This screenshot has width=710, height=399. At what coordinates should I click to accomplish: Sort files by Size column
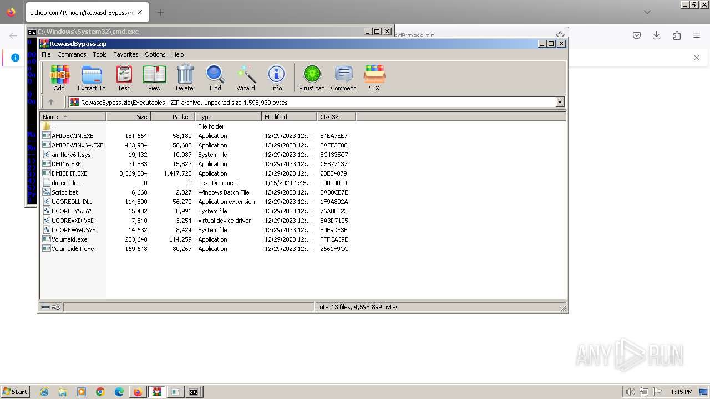pyautogui.click(x=128, y=116)
